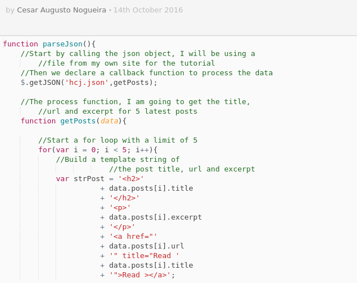Click the comment 'Start a for loop'
Screen dimensions: 357x283
[118, 140]
